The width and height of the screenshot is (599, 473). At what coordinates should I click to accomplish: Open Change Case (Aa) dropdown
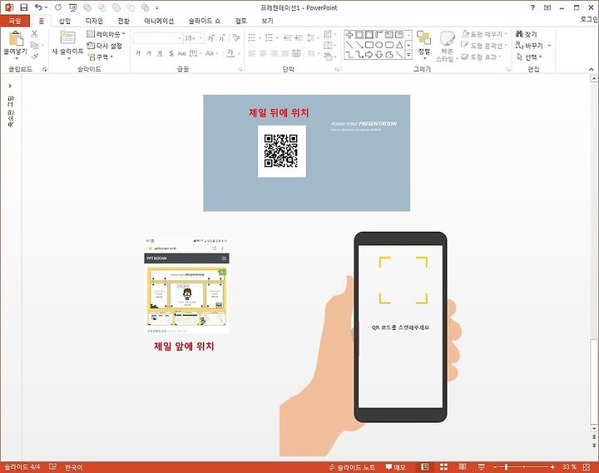211,53
